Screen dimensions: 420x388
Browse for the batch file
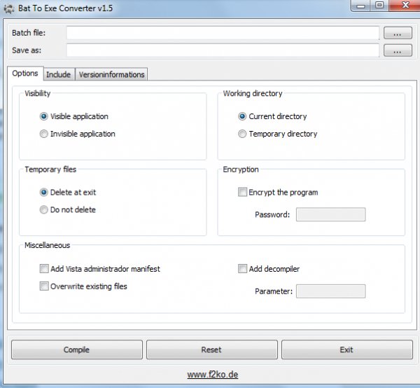pos(398,33)
